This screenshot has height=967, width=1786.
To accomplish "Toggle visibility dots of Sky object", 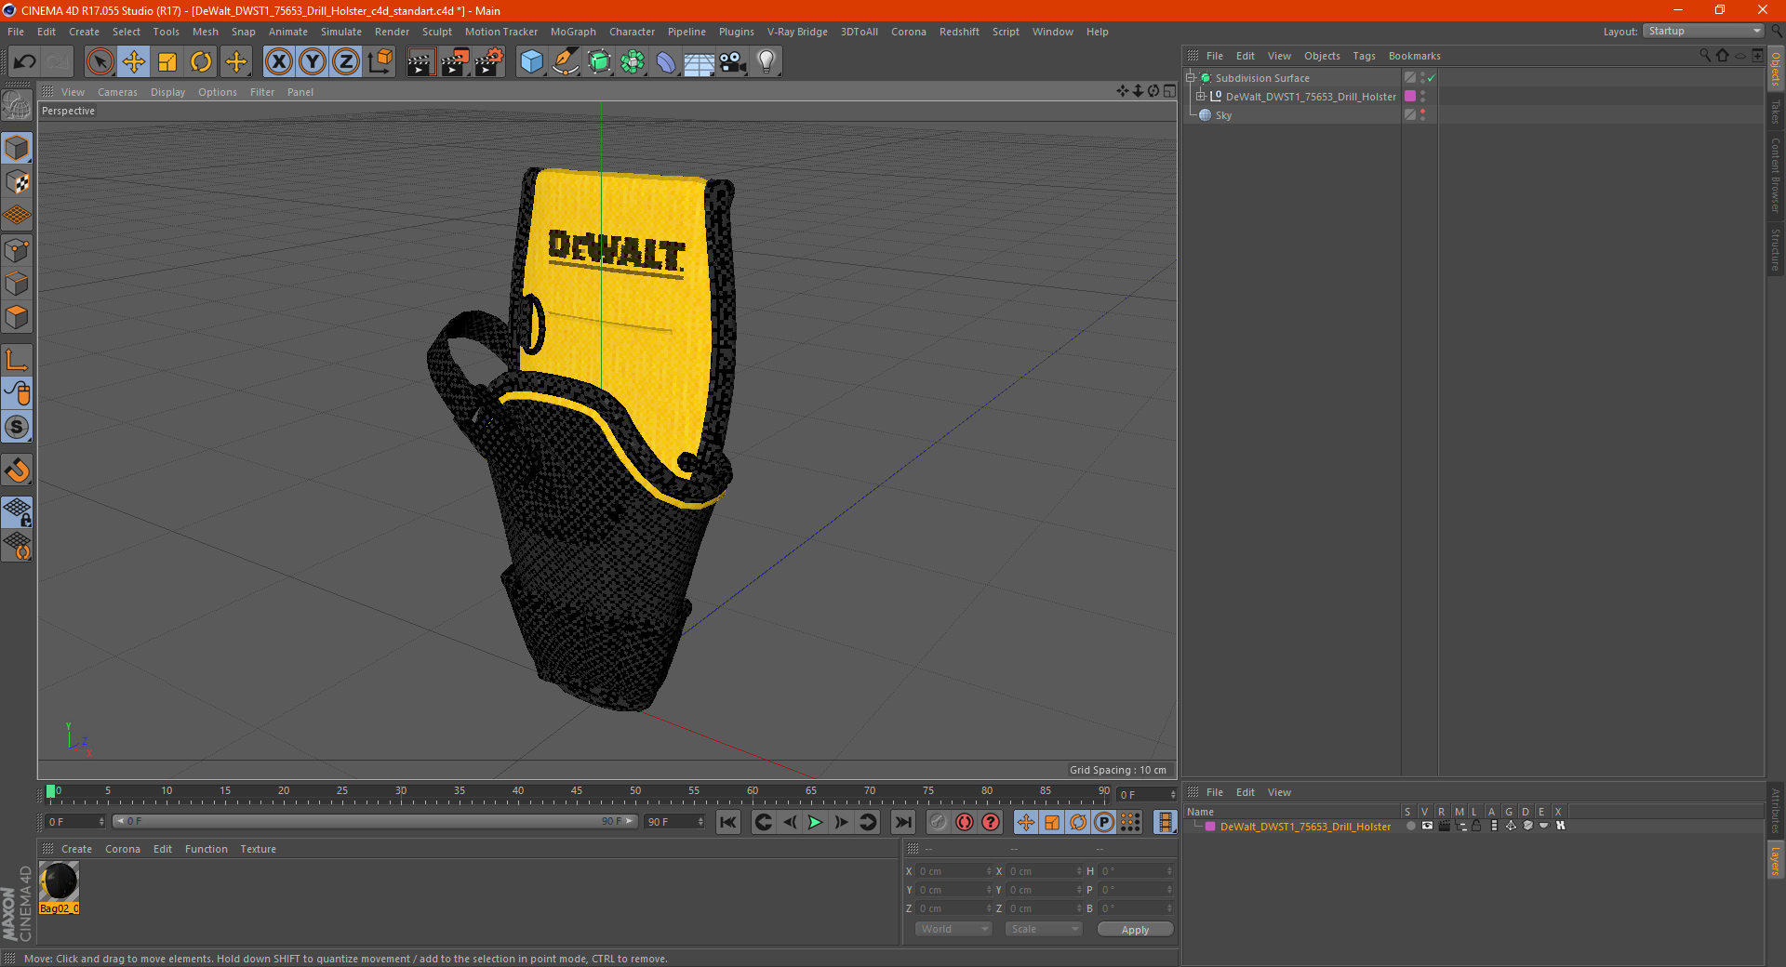I will [1422, 115].
